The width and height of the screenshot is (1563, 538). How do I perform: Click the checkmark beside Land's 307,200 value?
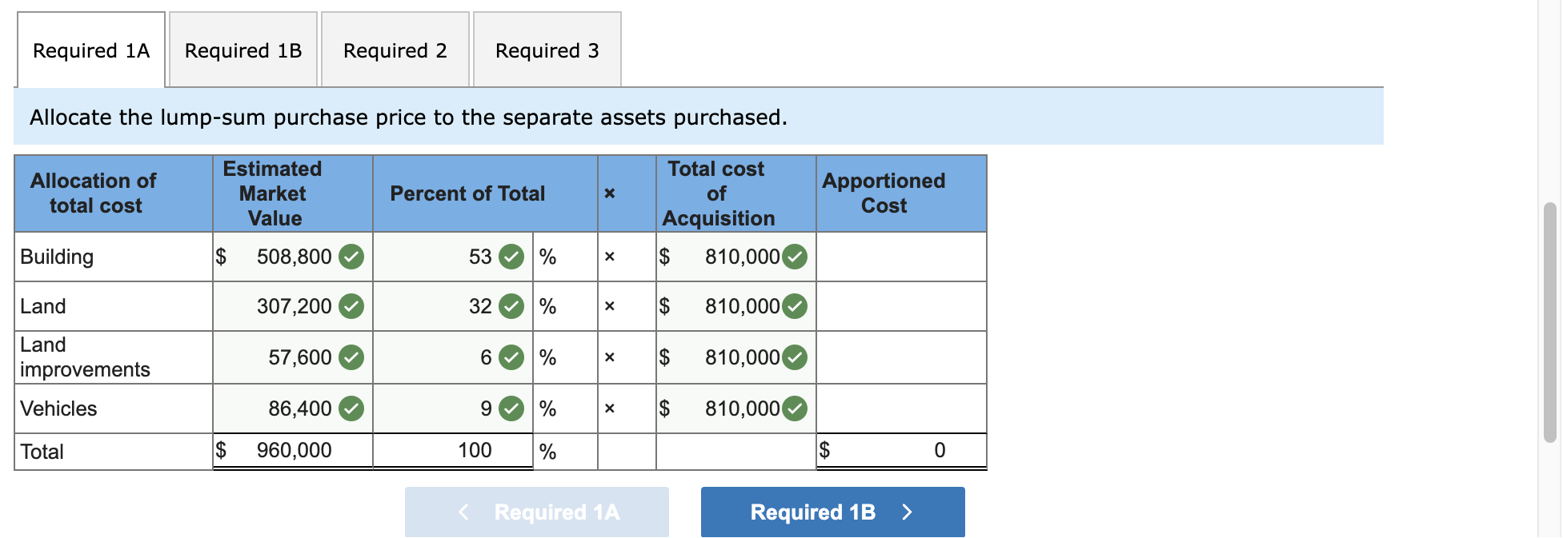[351, 306]
